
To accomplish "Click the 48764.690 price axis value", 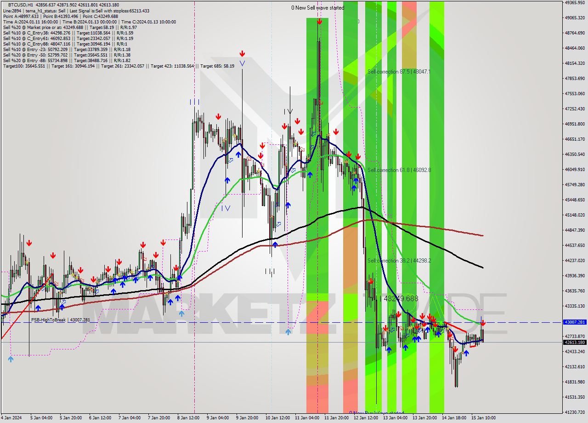I will (x=575, y=33).
